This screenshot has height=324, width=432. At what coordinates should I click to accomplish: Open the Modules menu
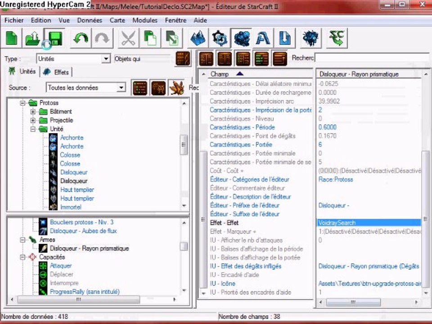[145, 20]
